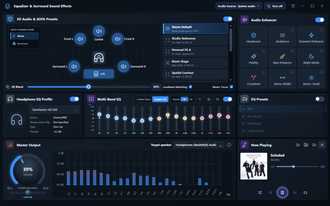
Task: Uncheck the Loudness Matching checkbox
Action: pos(190,87)
